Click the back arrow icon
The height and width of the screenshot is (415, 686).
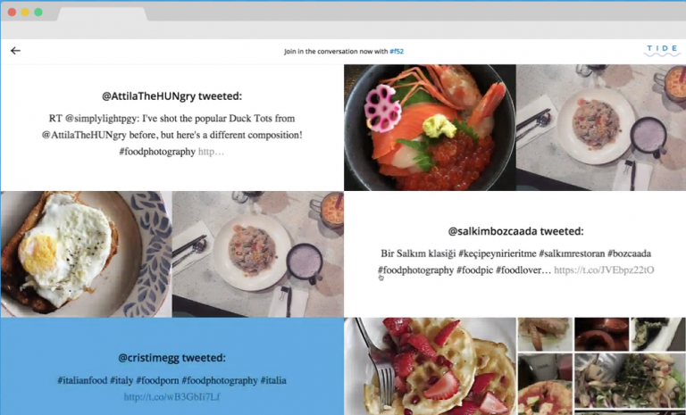[15, 51]
